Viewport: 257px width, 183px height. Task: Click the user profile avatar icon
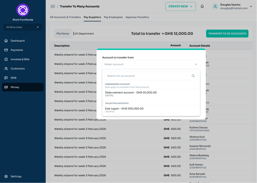point(215,7)
